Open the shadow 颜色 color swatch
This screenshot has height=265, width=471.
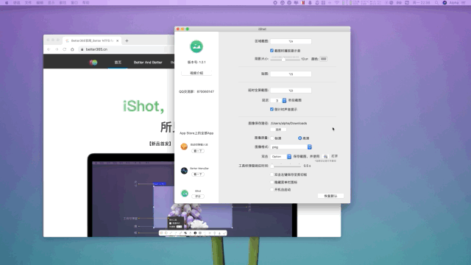pyautogui.click(x=323, y=59)
